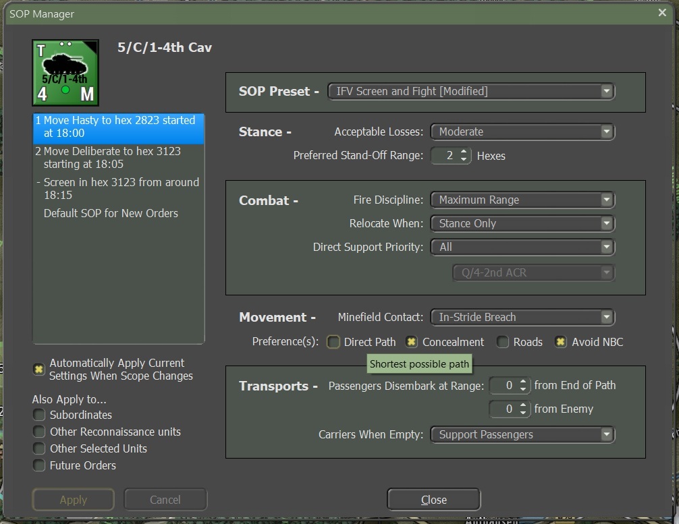679x524 pixels.
Task: Check Apply to Subordinates option
Action: [39, 415]
